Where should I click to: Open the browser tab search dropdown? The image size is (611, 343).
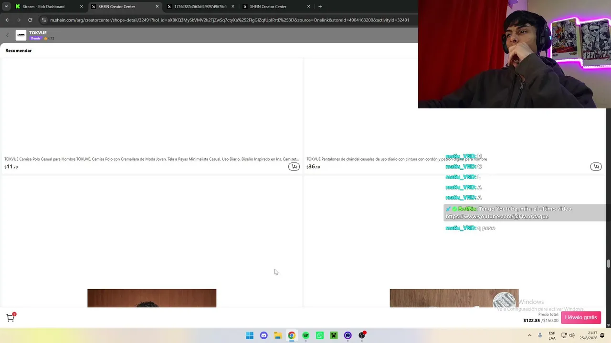coord(6,7)
